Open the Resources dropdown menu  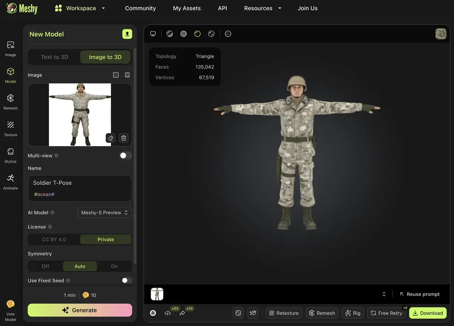[x=262, y=8]
